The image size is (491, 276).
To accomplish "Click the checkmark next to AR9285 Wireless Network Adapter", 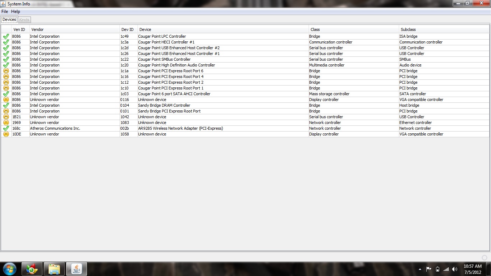I will 6,128.
